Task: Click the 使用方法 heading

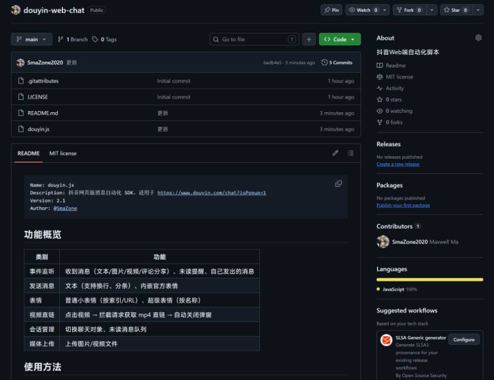Action: tap(43, 367)
